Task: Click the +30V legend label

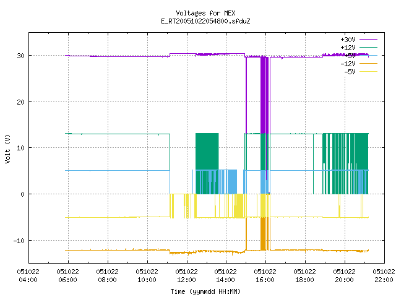Action: [x=348, y=40]
